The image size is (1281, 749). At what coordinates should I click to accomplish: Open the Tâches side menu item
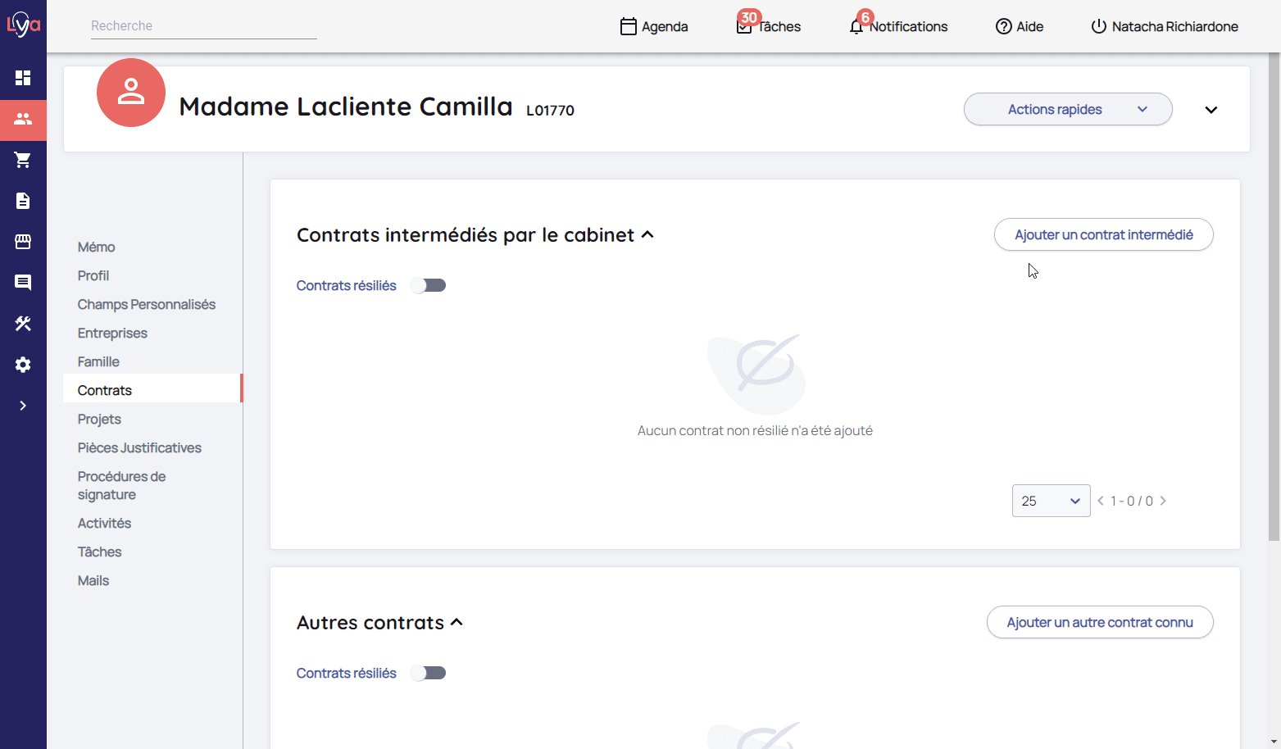pos(99,552)
